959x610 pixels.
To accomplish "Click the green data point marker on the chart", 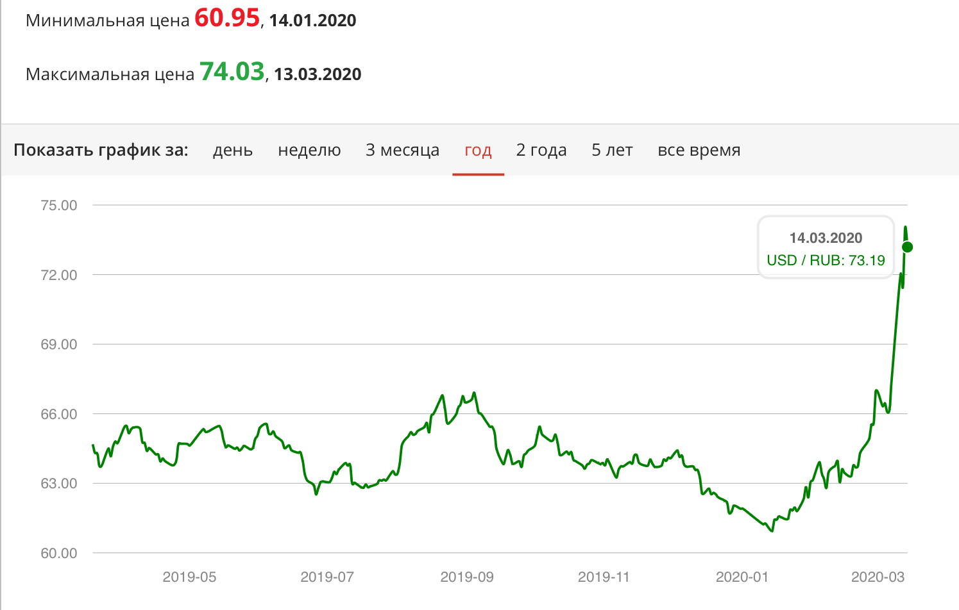I will (907, 247).
